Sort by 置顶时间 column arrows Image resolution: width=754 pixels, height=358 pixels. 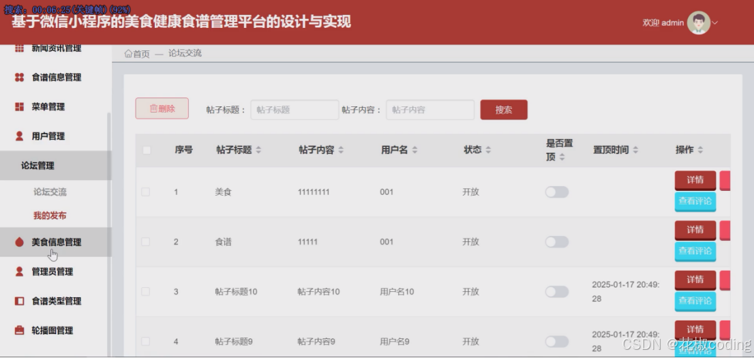click(x=635, y=150)
